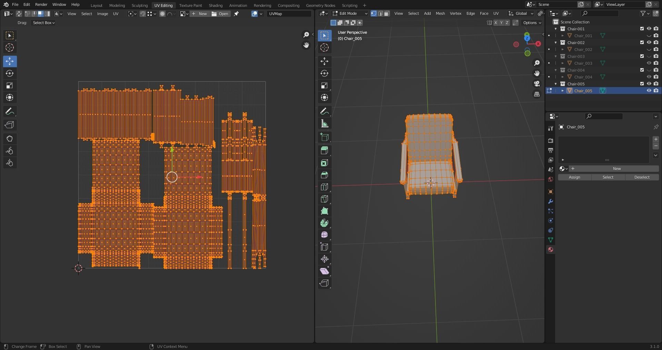Click the UVMap name field
This screenshot has width=662, height=350.
(289, 14)
